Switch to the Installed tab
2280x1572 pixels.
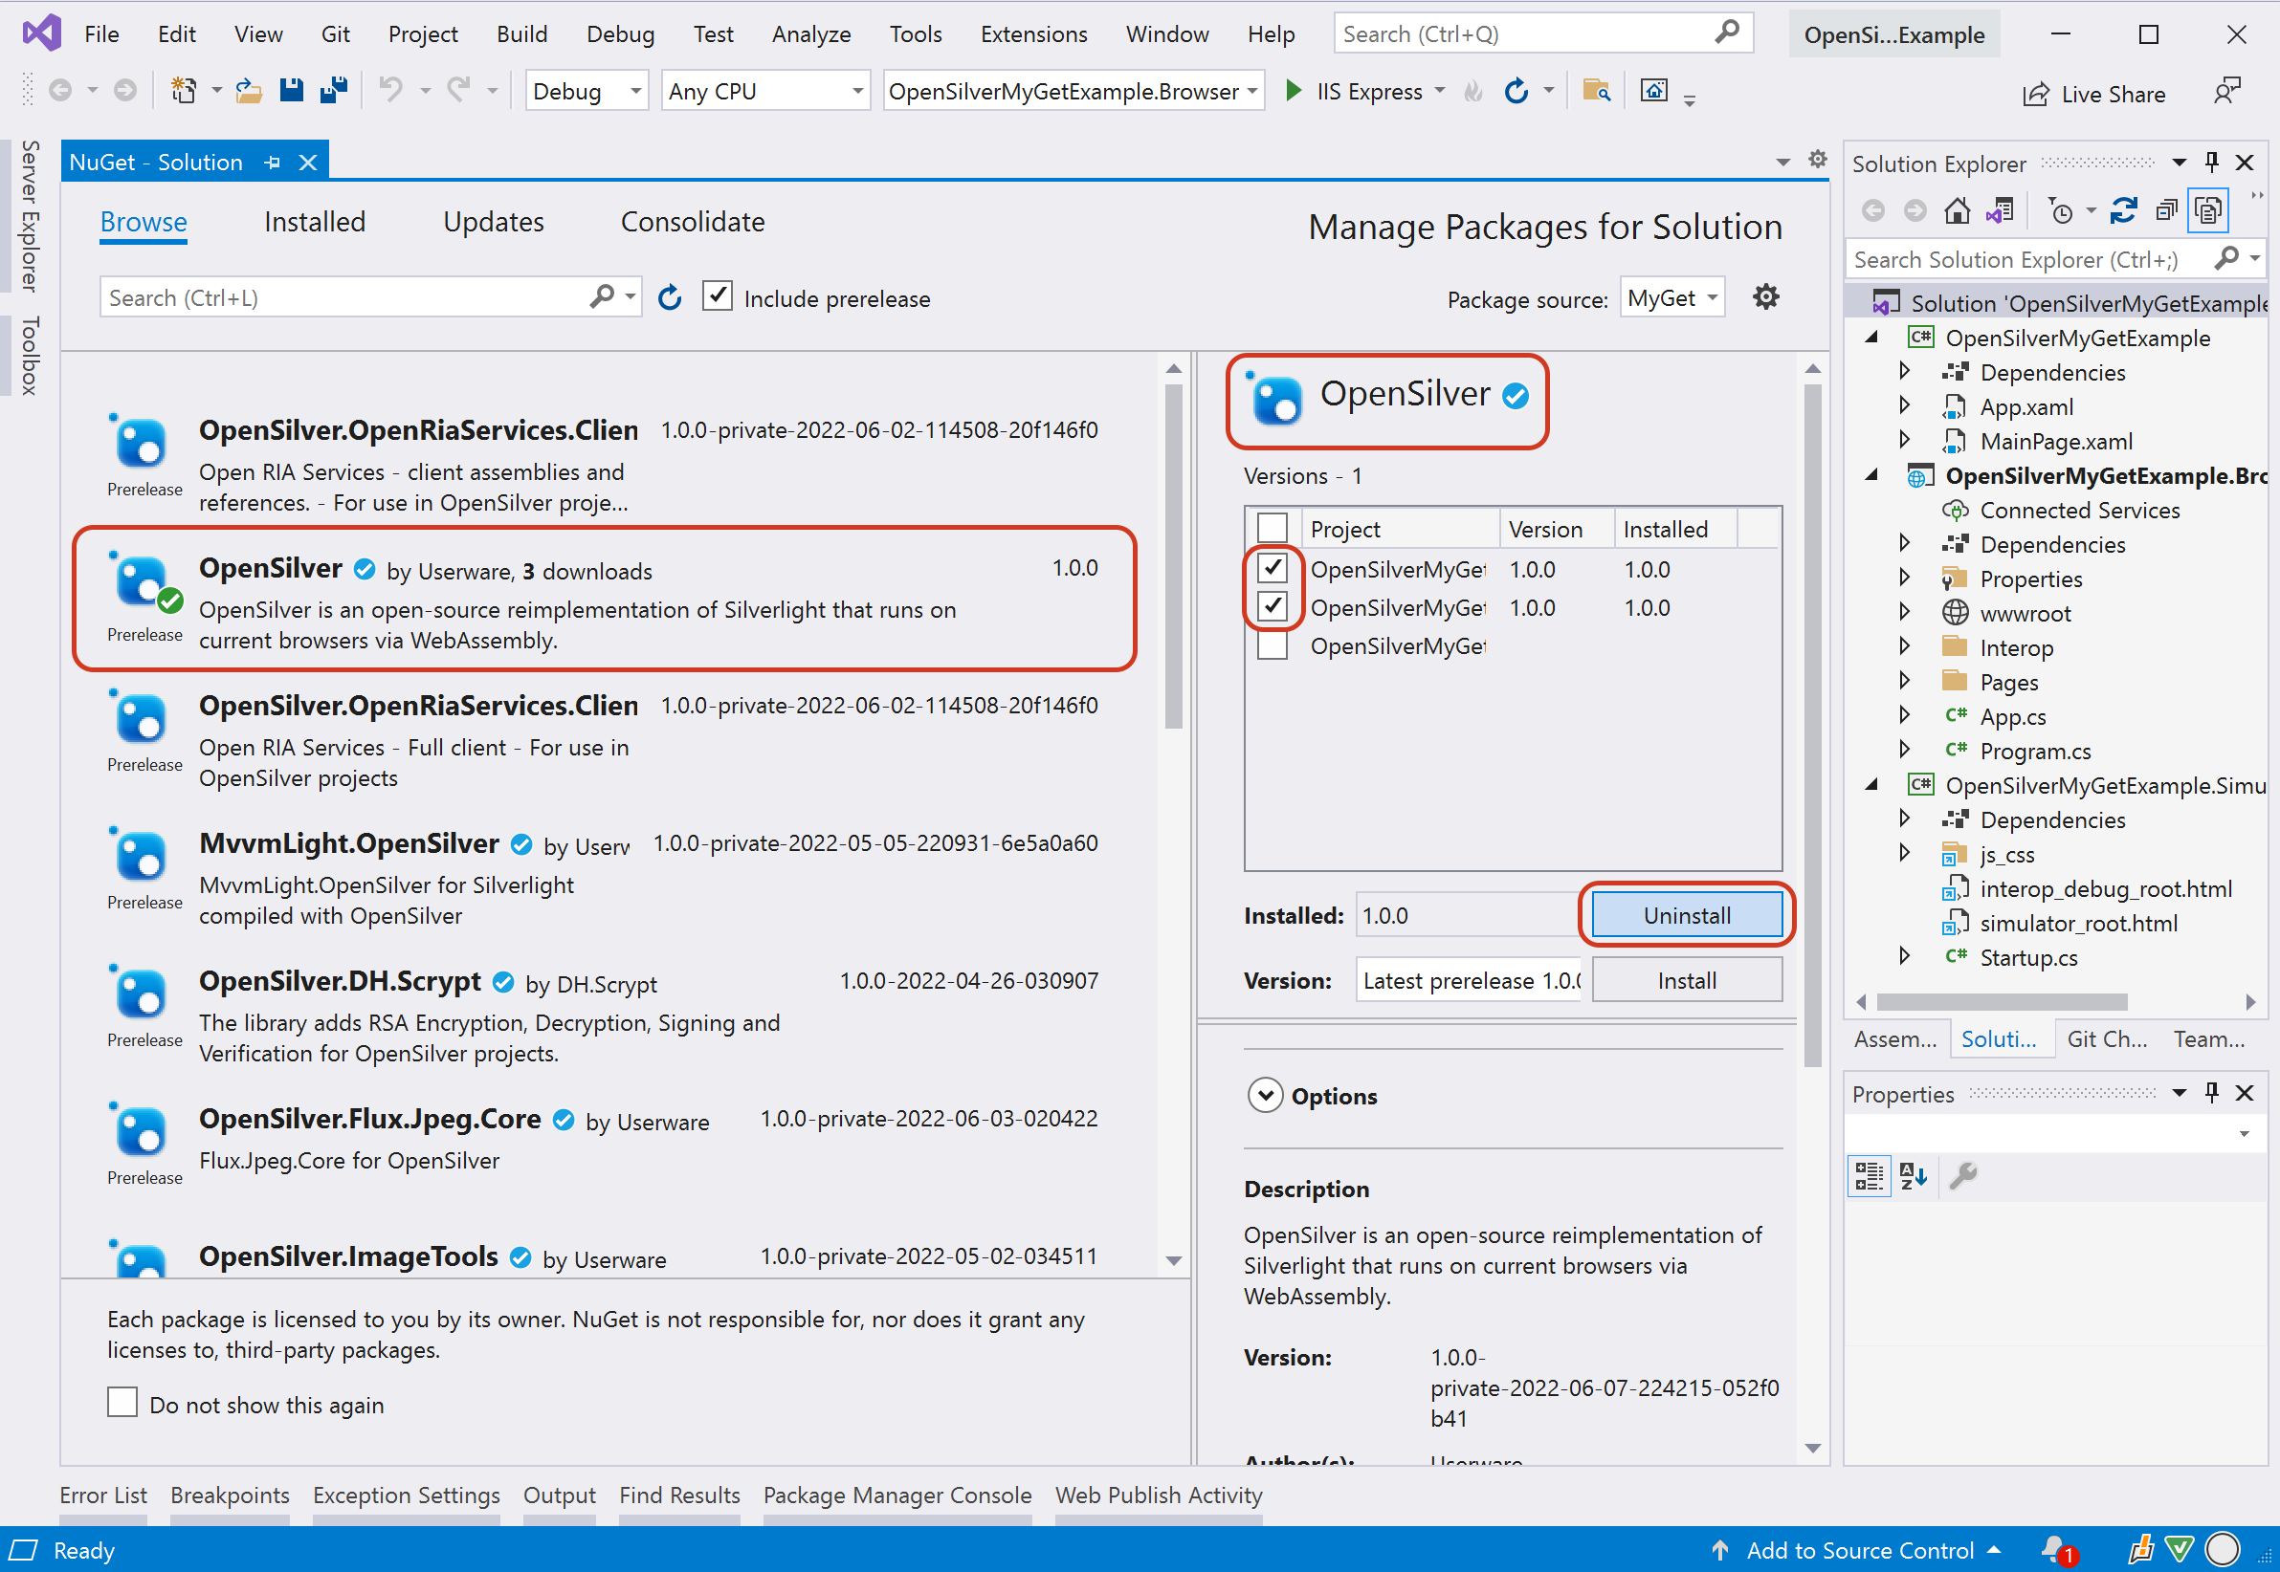click(315, 222)
